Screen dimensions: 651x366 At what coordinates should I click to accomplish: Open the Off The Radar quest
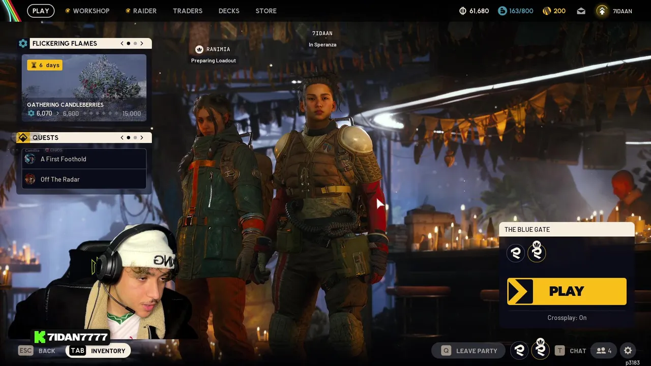84,179
